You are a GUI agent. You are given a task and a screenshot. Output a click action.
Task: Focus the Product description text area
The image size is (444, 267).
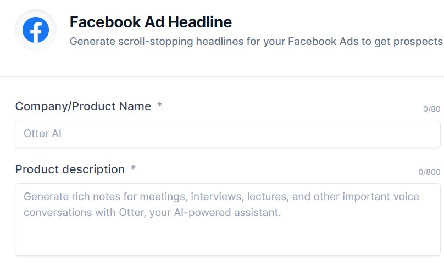[x=227, y=219]
